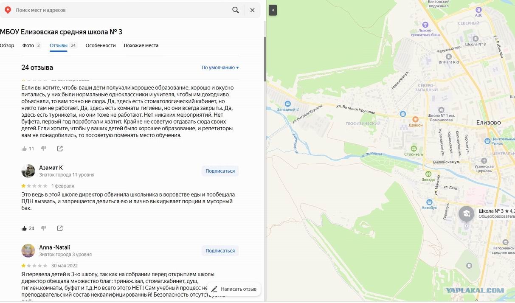The height and width of the screenshot is (303, 515).
Task: Click the Строитель map marker
Action: [414, 148]
